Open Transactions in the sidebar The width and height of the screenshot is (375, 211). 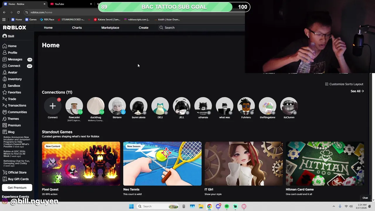pyautogui.click(x=14, y=105)
